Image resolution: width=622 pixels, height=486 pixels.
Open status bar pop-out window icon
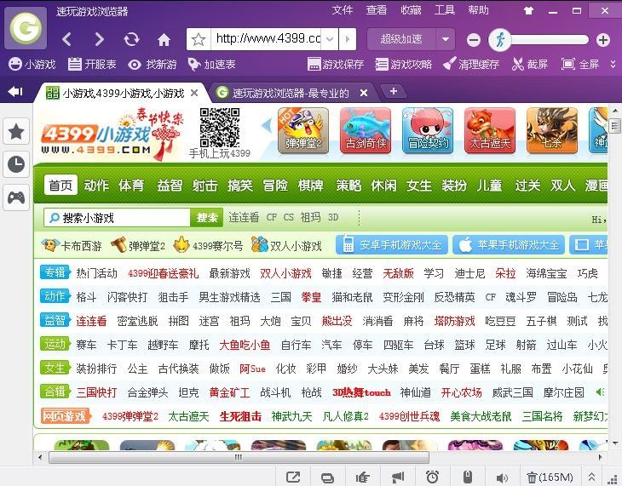pos(293,477)
